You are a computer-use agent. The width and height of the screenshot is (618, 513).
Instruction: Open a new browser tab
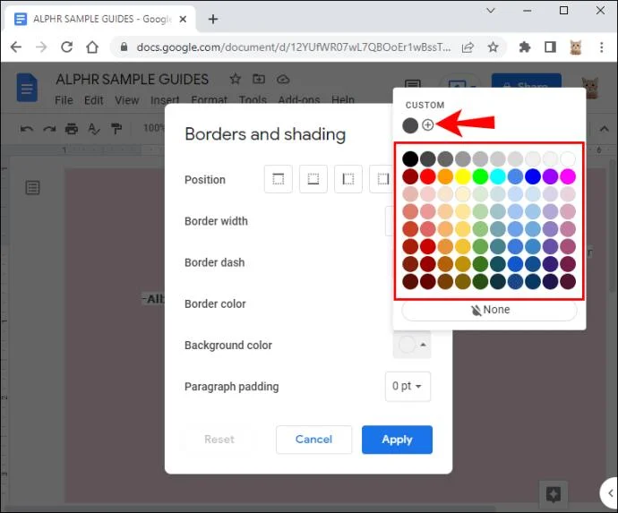coord(213,19)
